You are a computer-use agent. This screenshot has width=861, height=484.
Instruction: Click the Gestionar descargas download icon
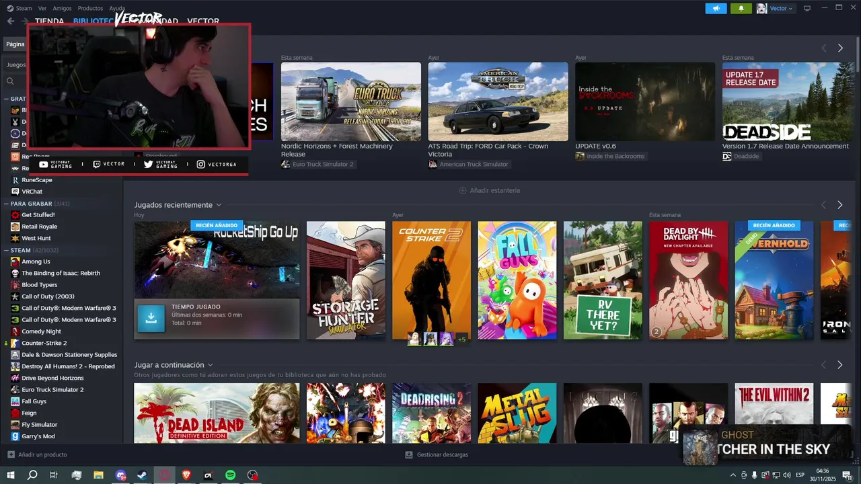[409, 454]
